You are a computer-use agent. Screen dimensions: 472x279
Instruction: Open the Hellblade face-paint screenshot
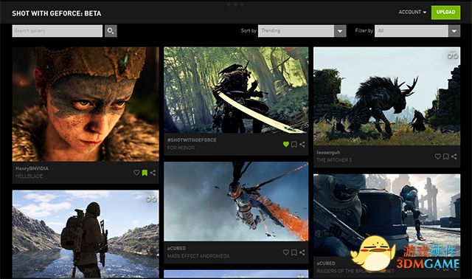86,104
